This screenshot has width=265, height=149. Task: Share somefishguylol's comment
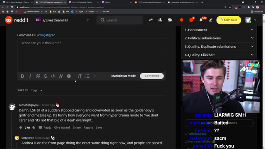77,127
